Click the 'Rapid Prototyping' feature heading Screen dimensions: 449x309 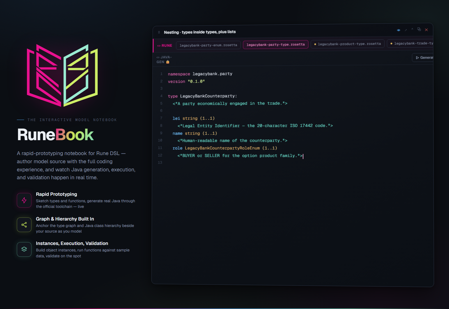[x=56, y=194]
